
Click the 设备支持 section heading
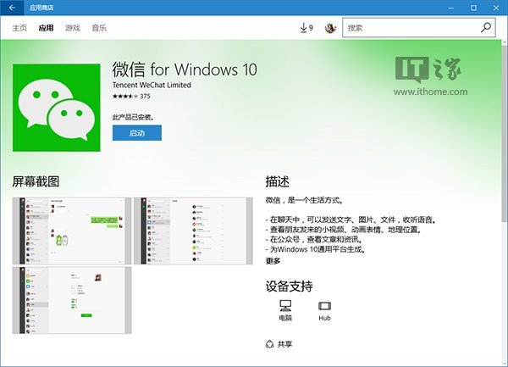pos(289,286)
